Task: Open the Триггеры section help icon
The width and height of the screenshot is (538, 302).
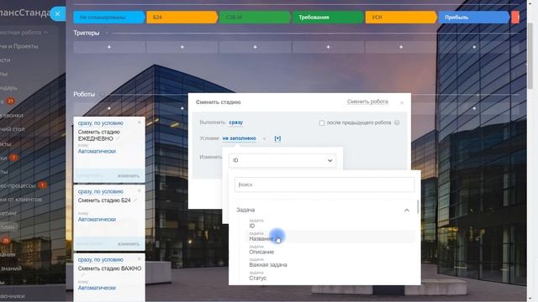Action: (107, 33)
